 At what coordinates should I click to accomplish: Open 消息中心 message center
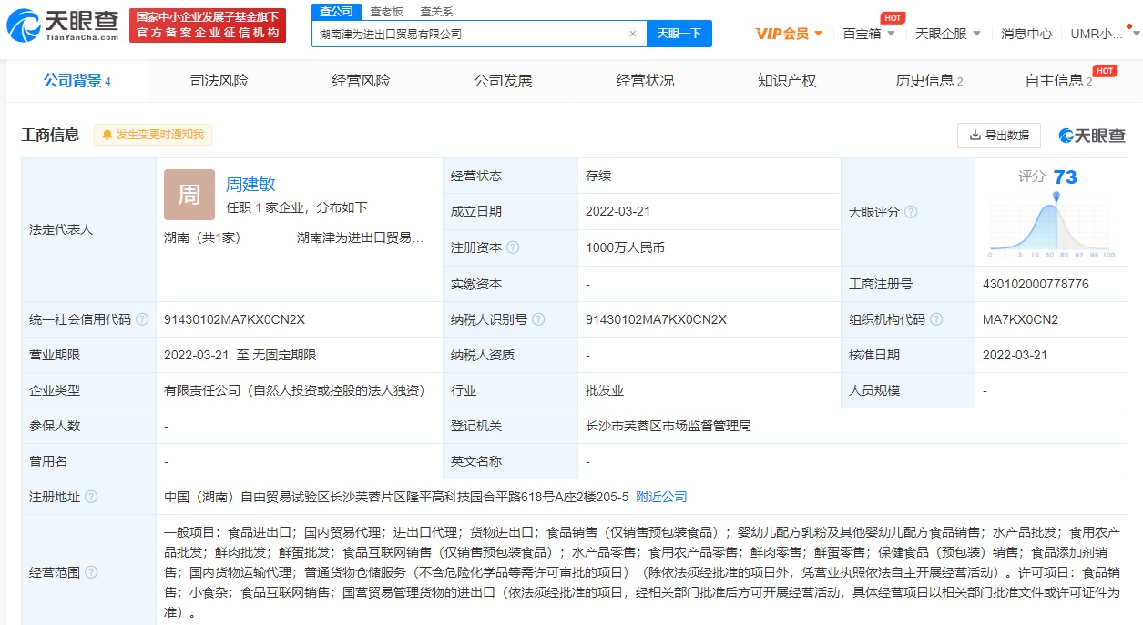(x=1026, y=34)
